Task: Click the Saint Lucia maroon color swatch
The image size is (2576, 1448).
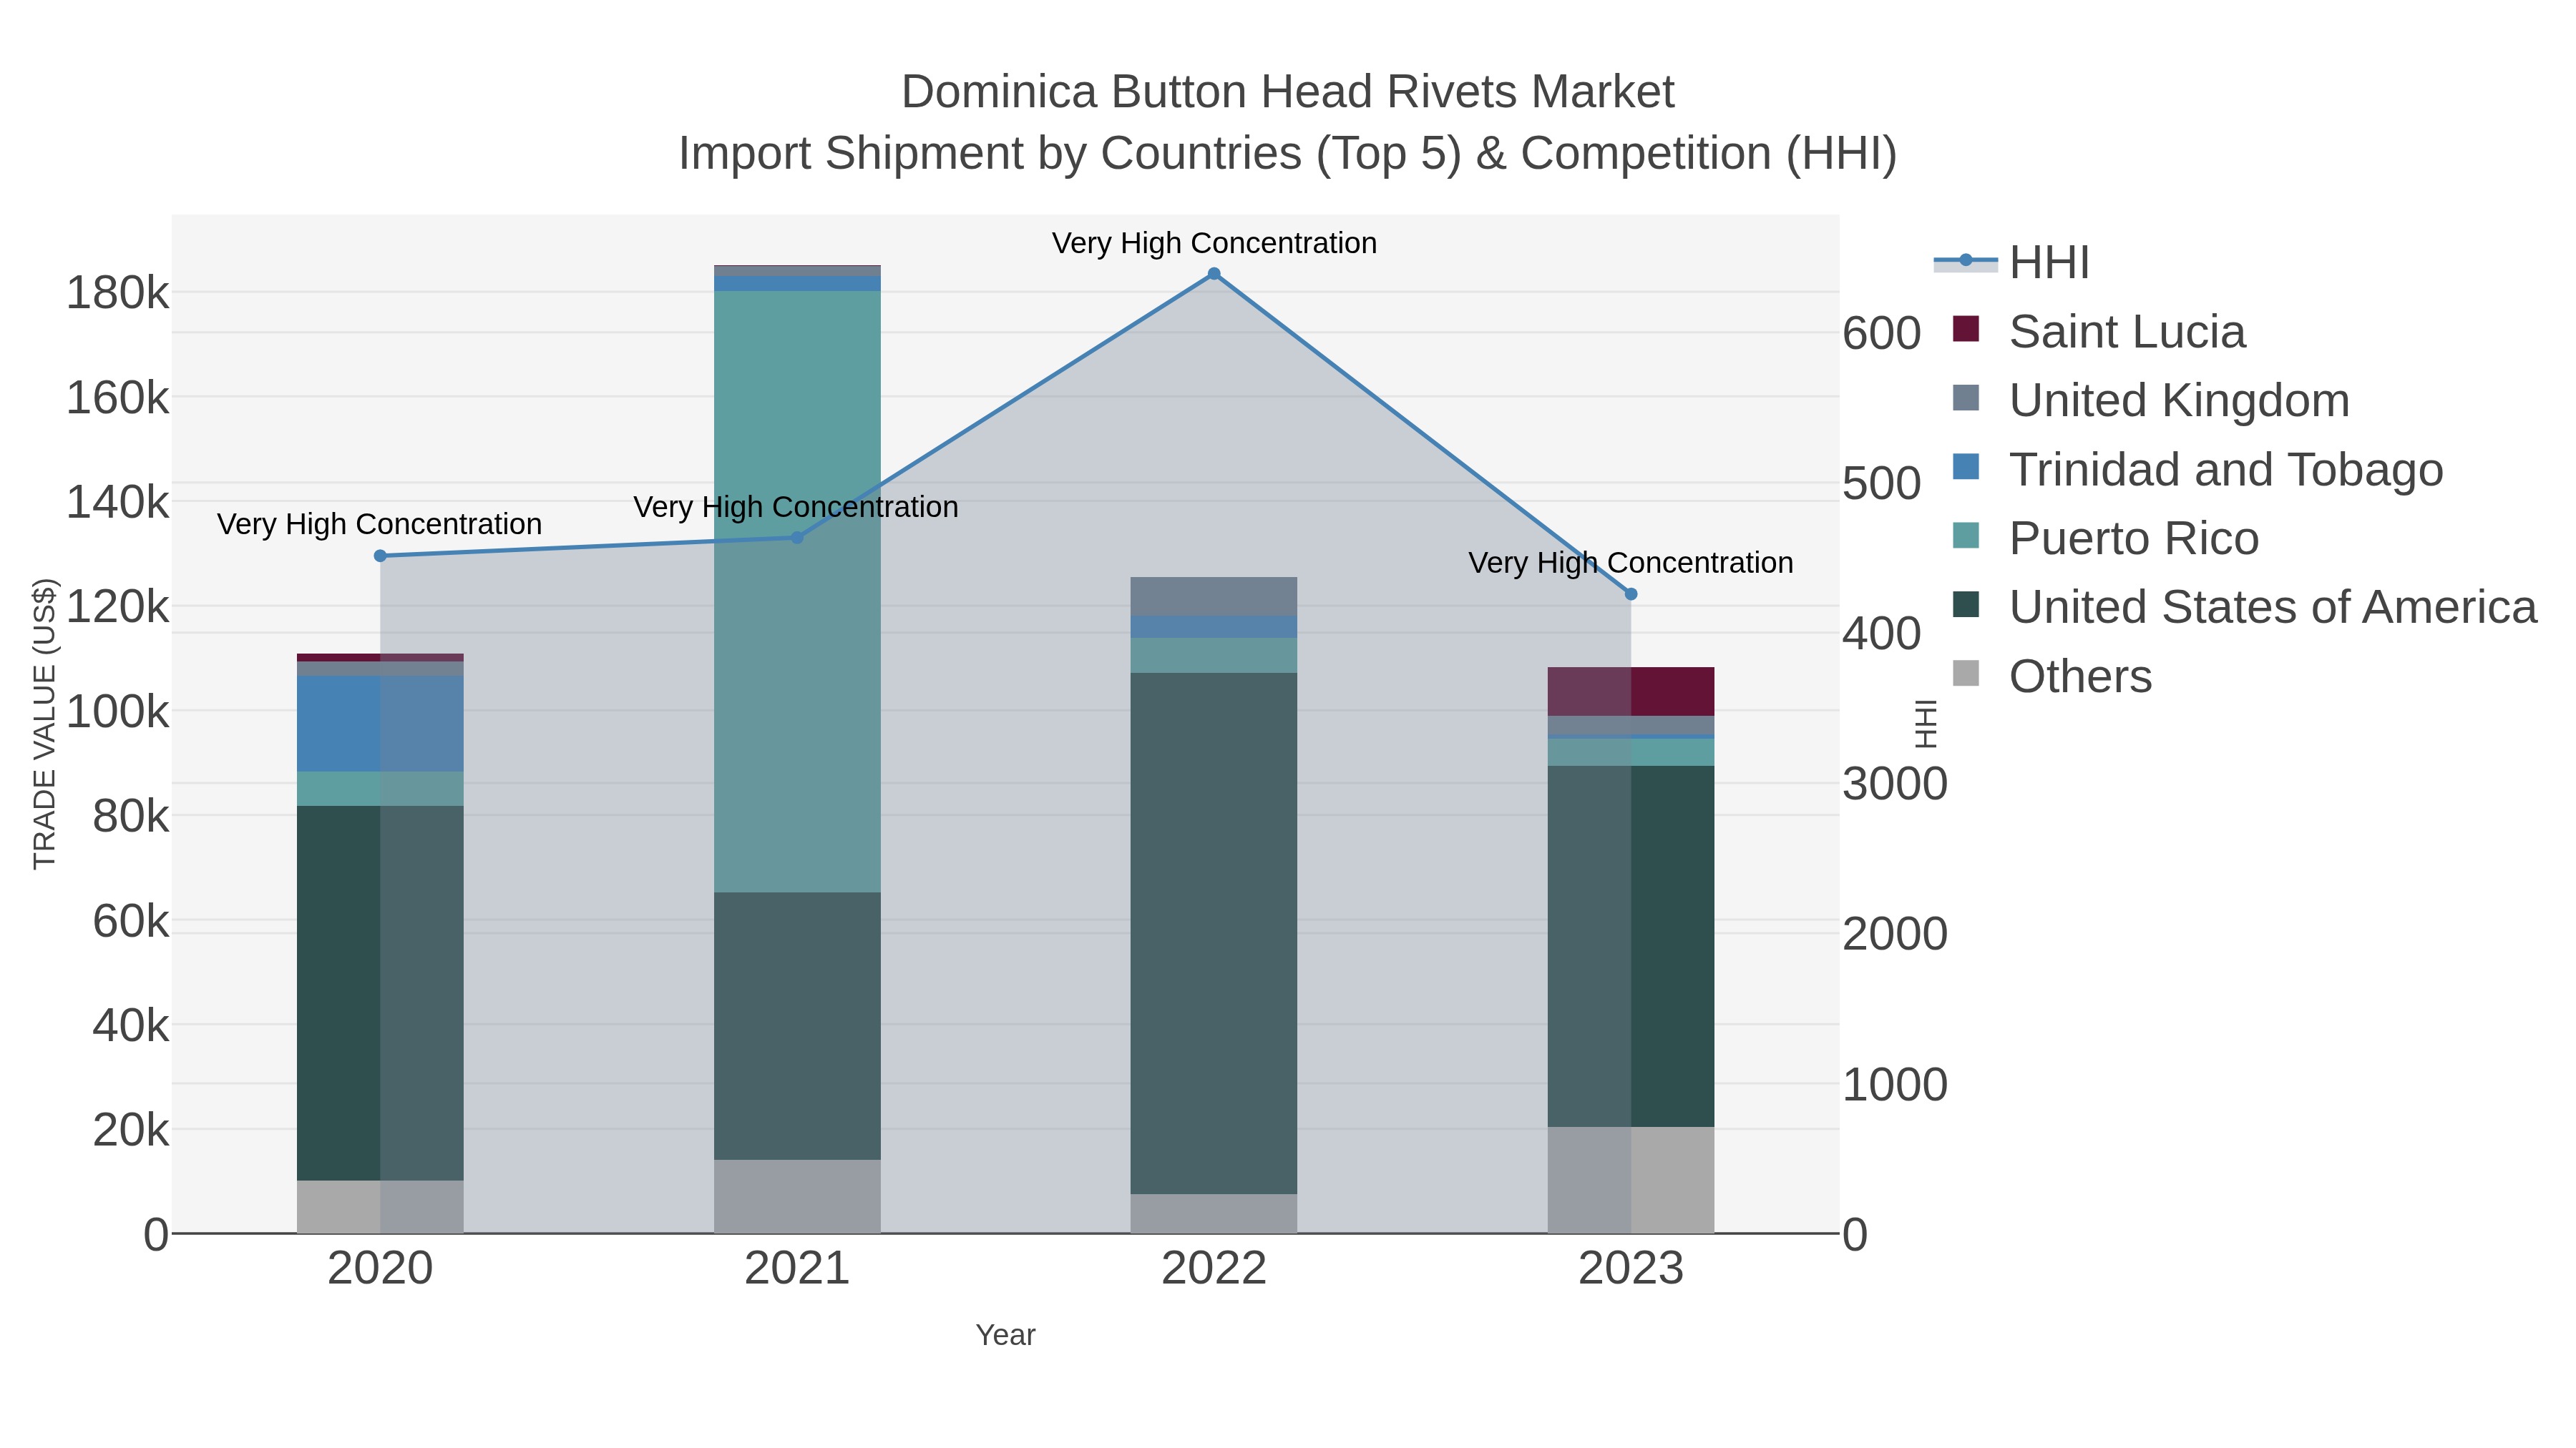Action: [x=1966, y=329]
